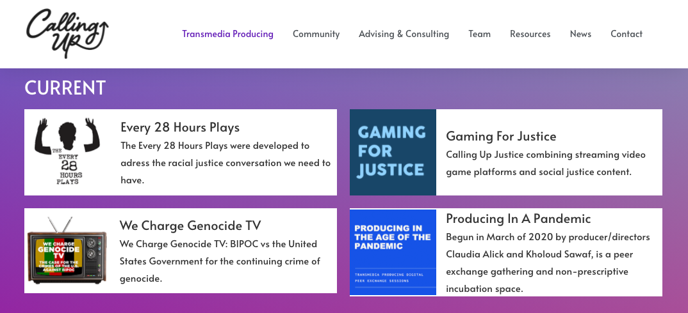Open the Gaming For Justice heading link
The height and width of the screenshot is (313, 688).
click(x=501, y=136)
